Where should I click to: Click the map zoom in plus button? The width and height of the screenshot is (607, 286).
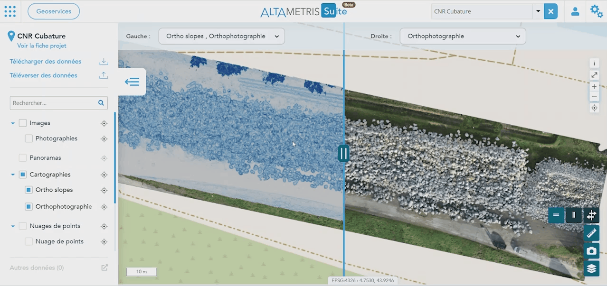(594, 87)
